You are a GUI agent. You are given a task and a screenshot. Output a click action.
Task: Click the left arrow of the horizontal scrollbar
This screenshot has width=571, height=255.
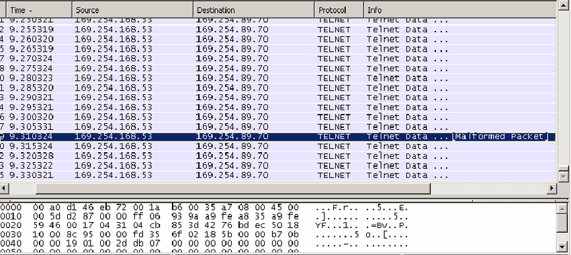[x=5, y=188]
